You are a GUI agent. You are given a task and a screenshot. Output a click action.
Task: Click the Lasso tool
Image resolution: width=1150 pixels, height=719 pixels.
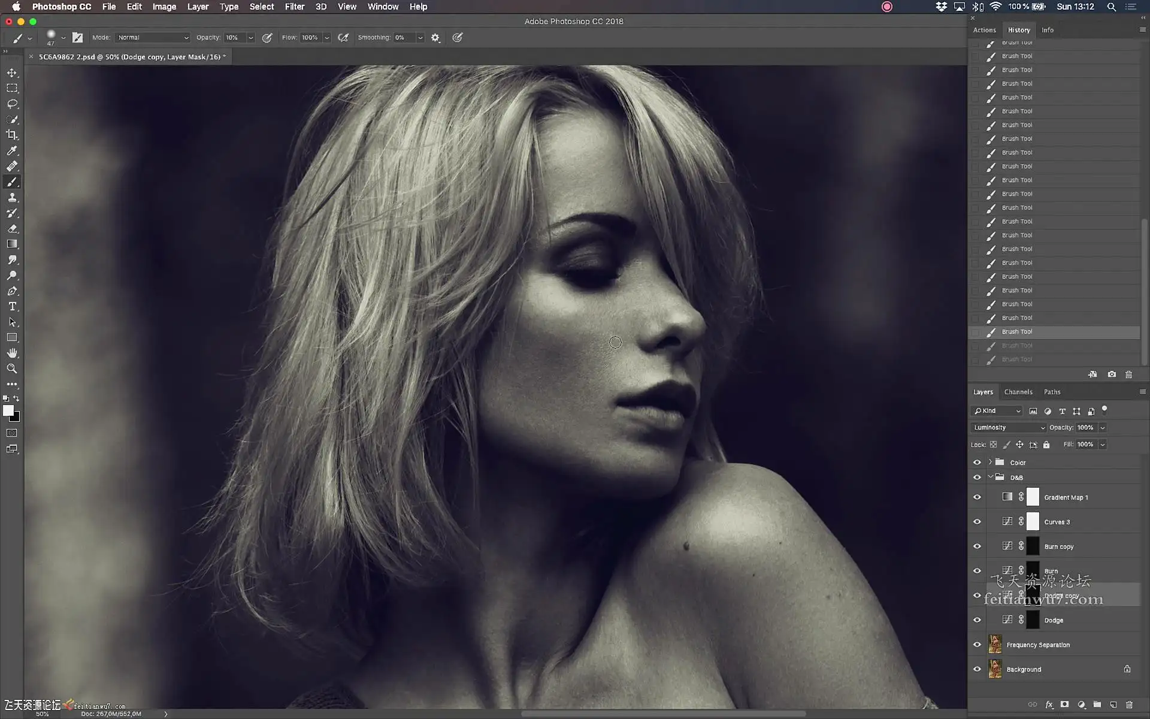tap(12, 104)
